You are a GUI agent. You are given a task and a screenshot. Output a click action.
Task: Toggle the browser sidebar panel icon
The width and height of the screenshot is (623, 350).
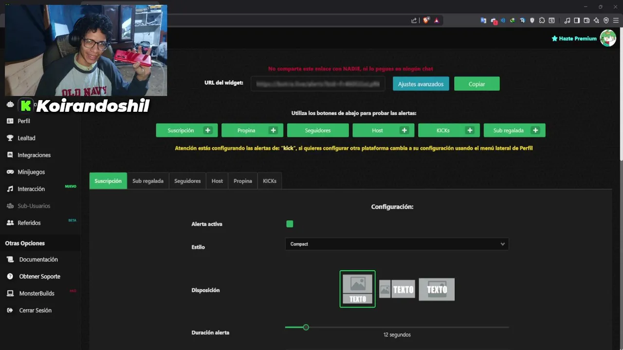[577, 20]
